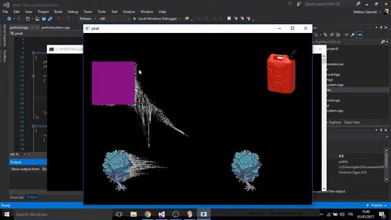Click the console window vertical scrollbar
The width and height of the screenshot is (391, 220).
coord(324,122)
